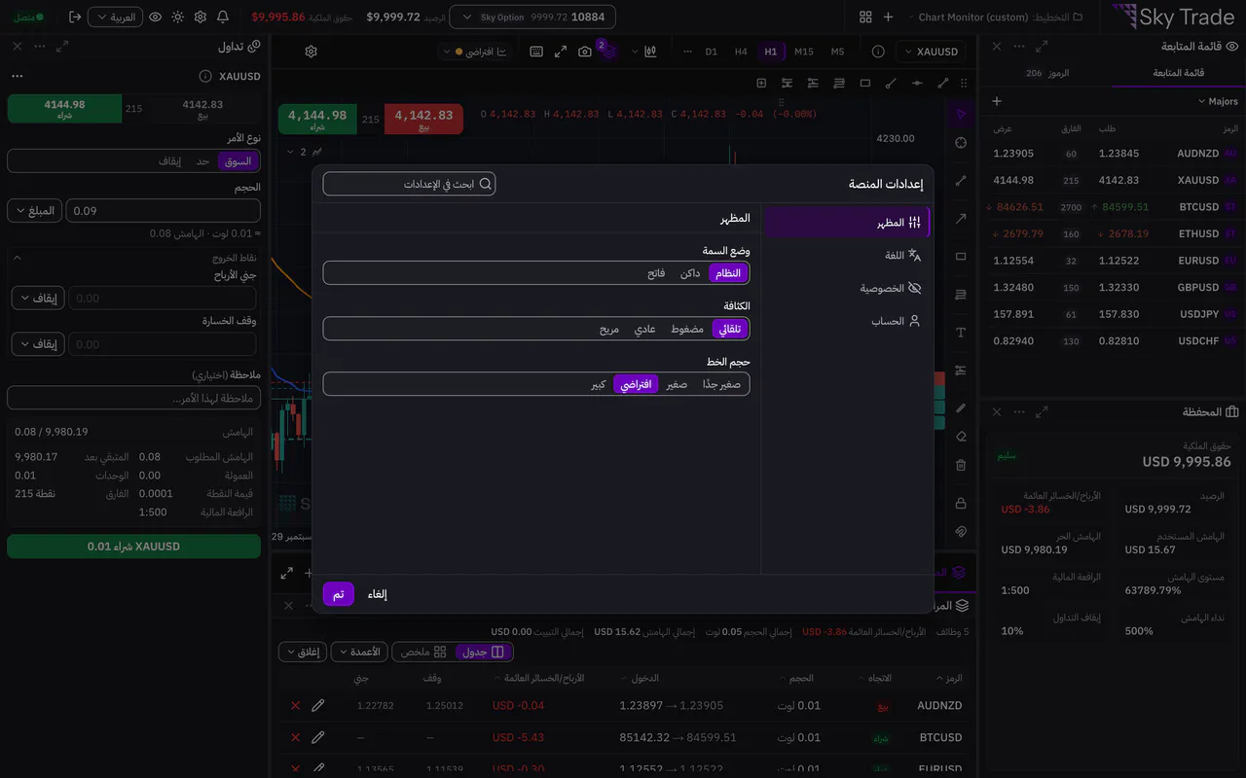Screen dimensions: 1246x778
Task: Open chart settings gear in chart toolbar
Action: pyautogui.click(x=311, y=52)
